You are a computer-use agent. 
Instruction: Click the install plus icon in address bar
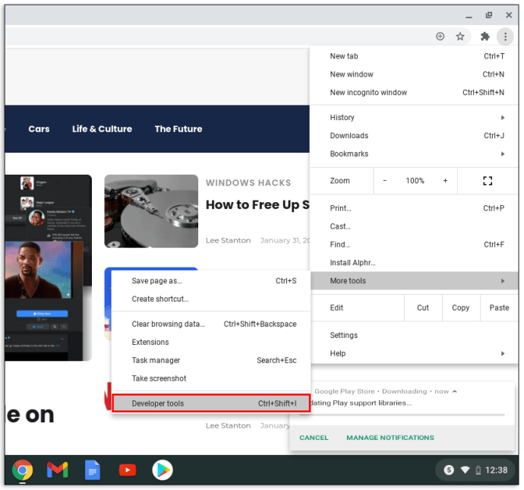[x=440, y=36]
